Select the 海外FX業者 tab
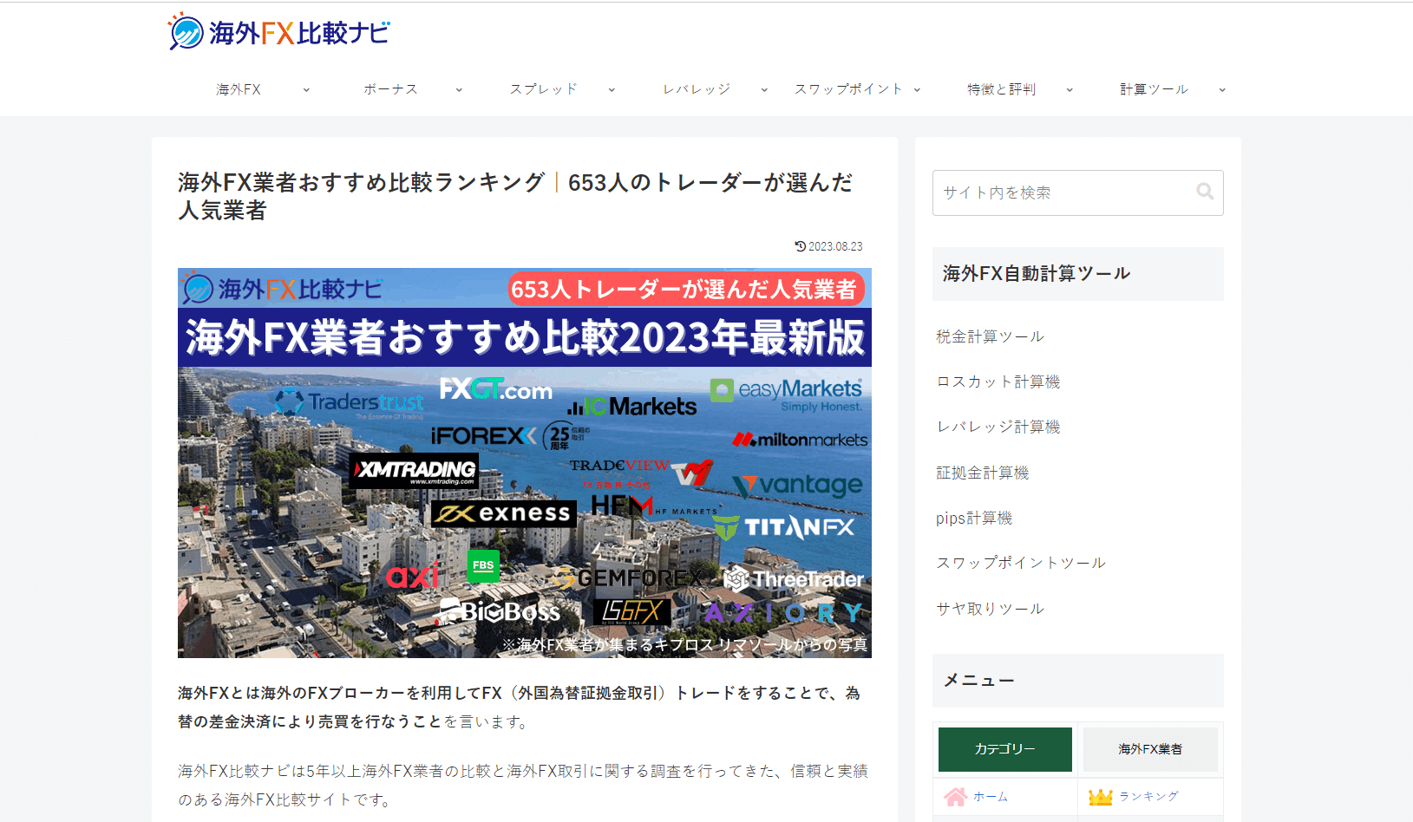The height and width of the screenshot is (822, 1413). [x=1150, y=749]
